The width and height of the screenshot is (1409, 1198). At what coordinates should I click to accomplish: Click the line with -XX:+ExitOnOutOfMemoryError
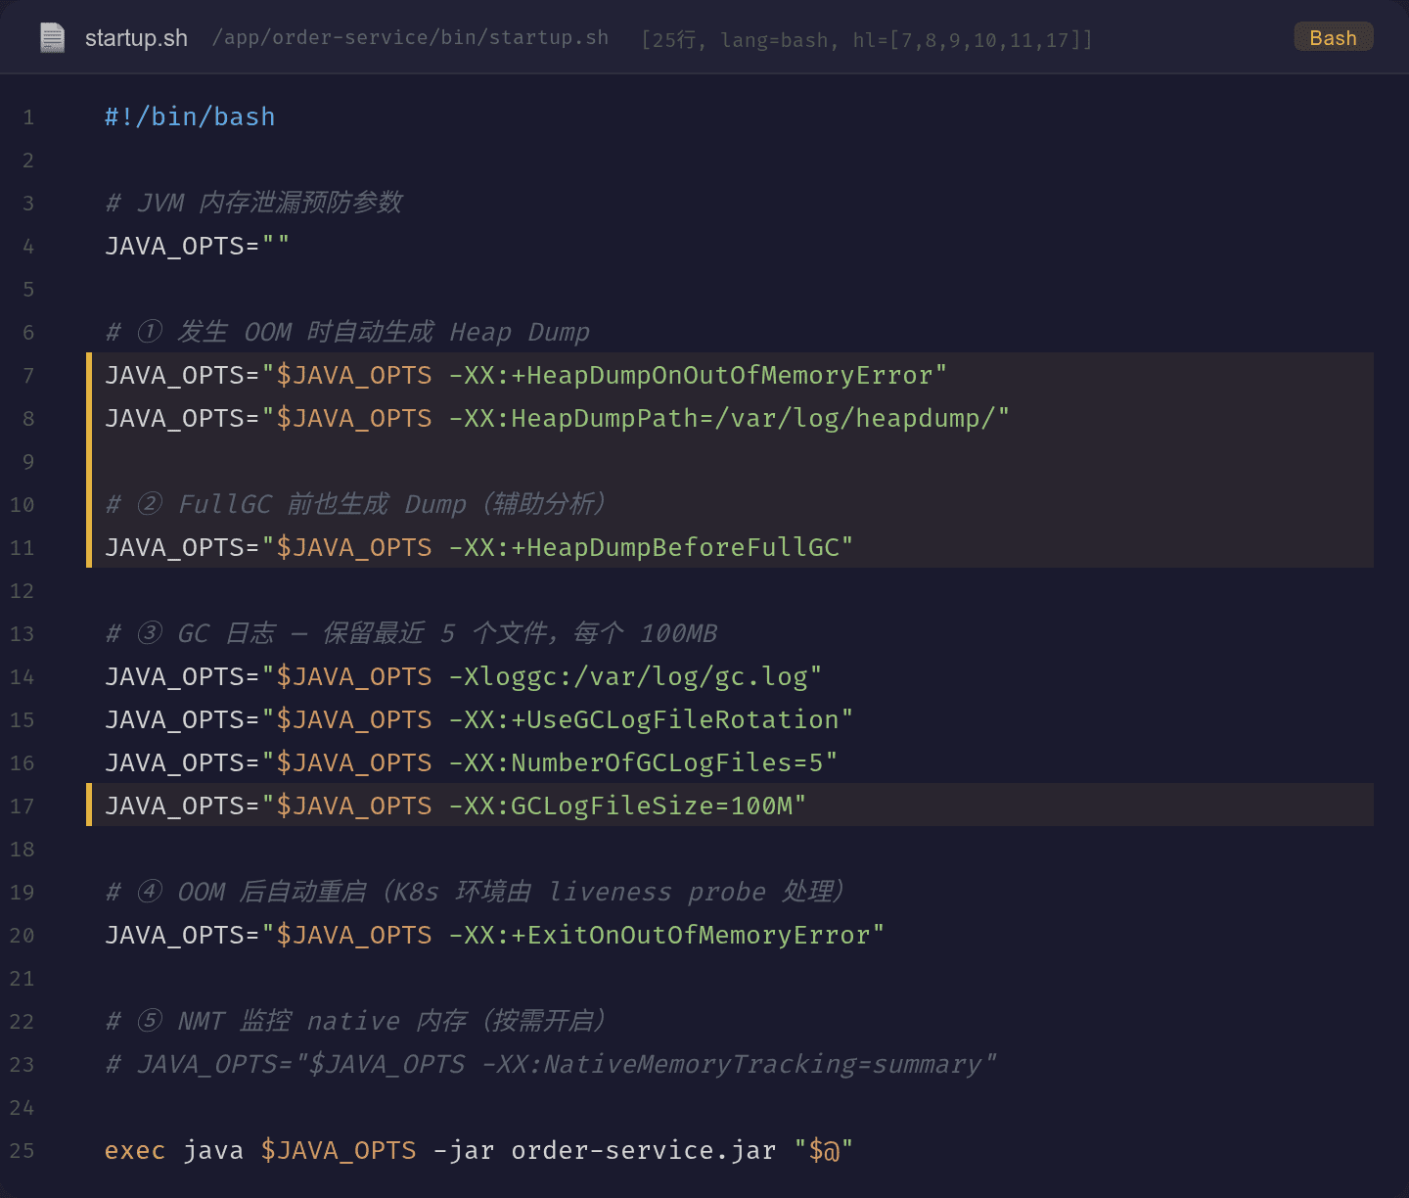tap(495, 935)
